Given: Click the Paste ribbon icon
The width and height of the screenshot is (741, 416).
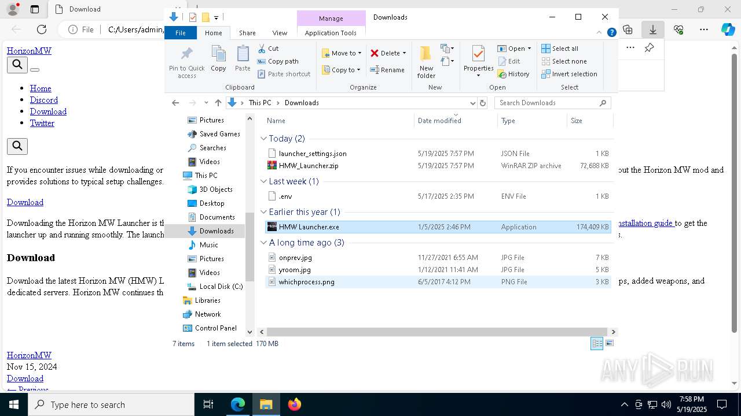Looking at the screenshot, I should 243,59.
